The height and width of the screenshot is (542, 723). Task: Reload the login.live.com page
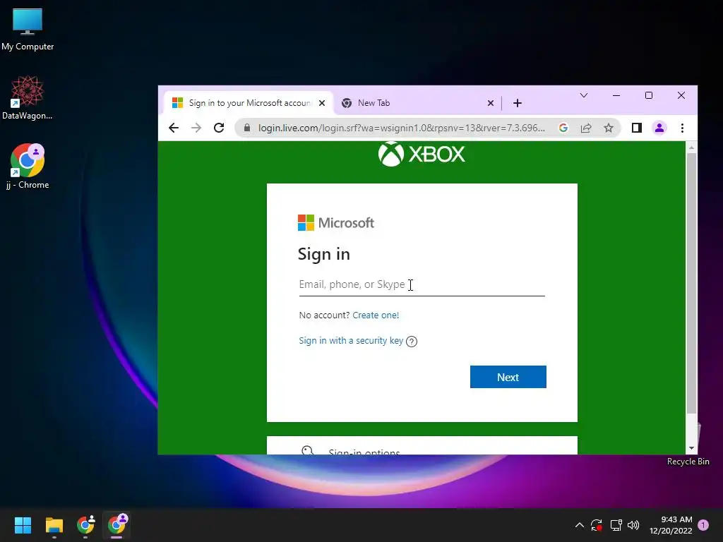(219, 128)
